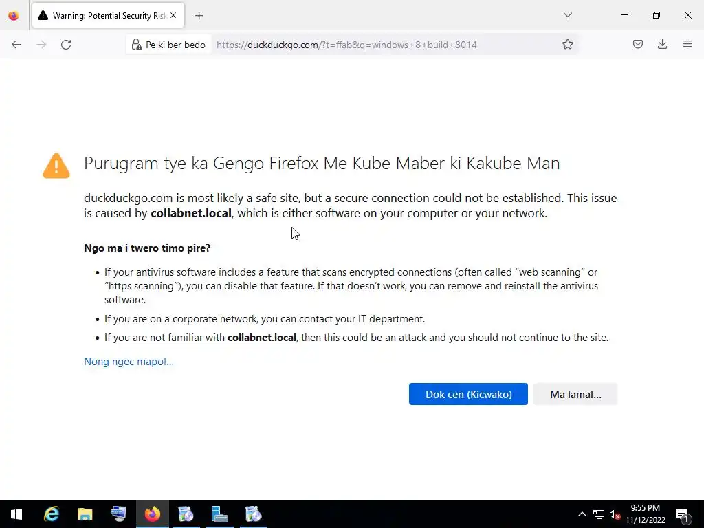Click the network status tray icon

pos(599,514)
